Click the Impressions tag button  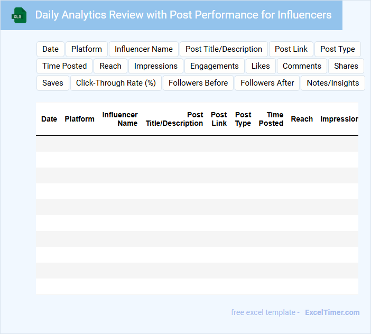[x=156, y=66]
